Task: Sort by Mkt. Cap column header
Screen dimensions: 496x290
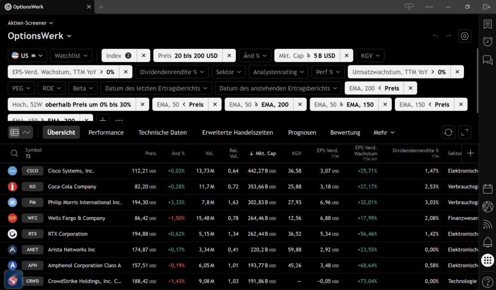Action: [x=263, y=153]
